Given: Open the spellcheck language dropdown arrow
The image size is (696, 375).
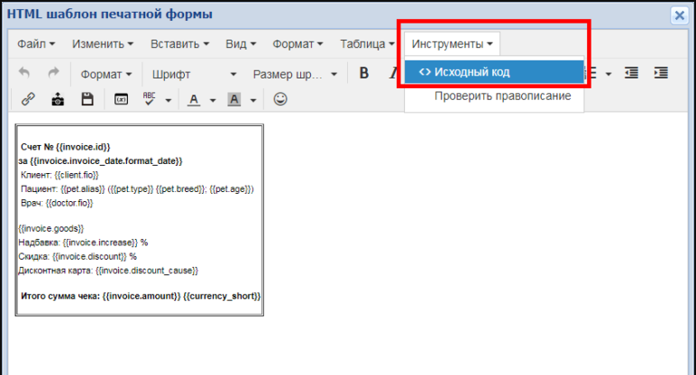Looking at the screenshot, I should (169, 100).
